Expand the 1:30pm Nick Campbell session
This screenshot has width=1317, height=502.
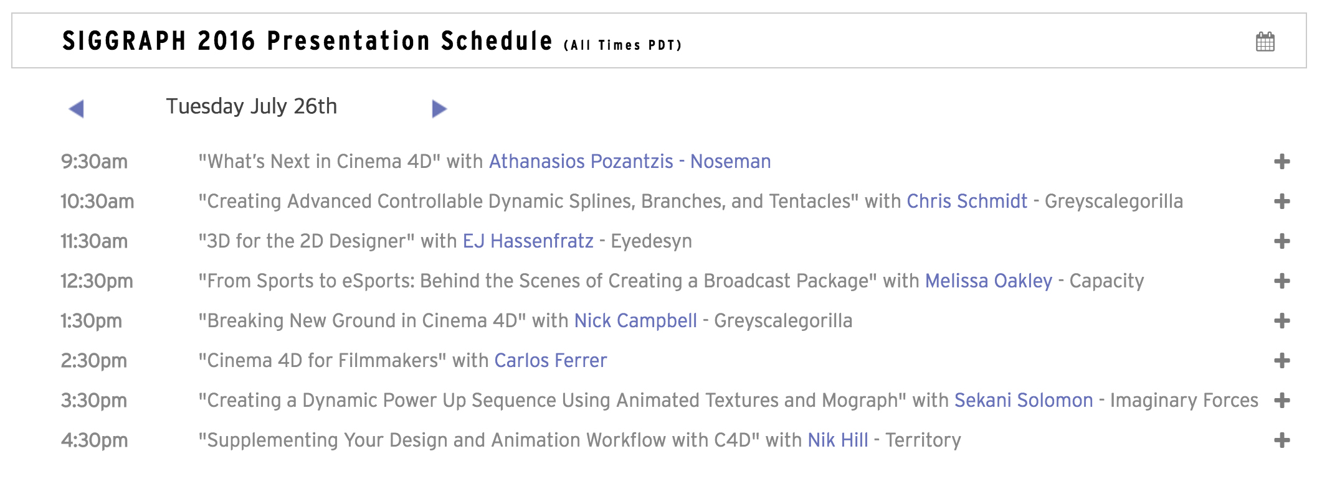point(1281,321)
